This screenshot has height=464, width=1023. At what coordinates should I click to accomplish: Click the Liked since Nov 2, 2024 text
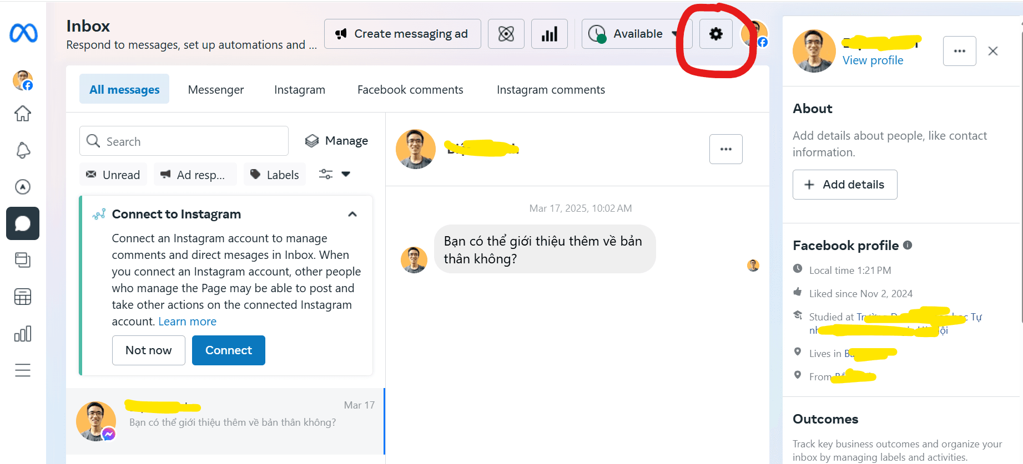[860, 294]
